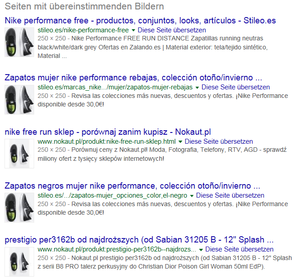Click 'Diese Seite übersetzen' for the el-negro result
The width and height of the screenshot is (301, 278).
coord(230,195)
